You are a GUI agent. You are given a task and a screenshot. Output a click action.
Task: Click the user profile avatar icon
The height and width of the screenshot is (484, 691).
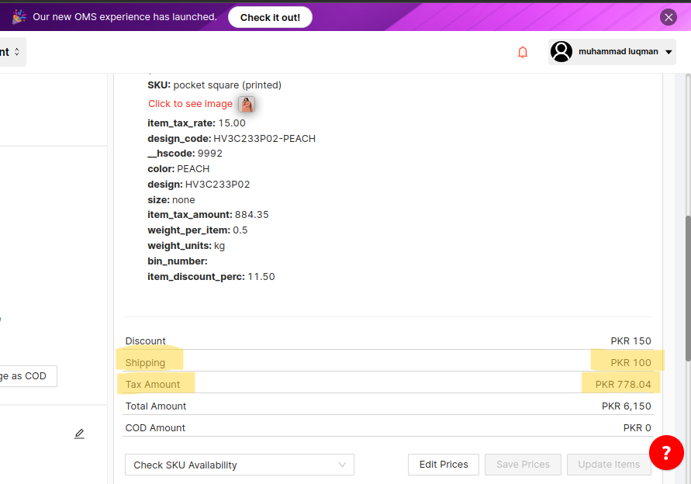561,52
